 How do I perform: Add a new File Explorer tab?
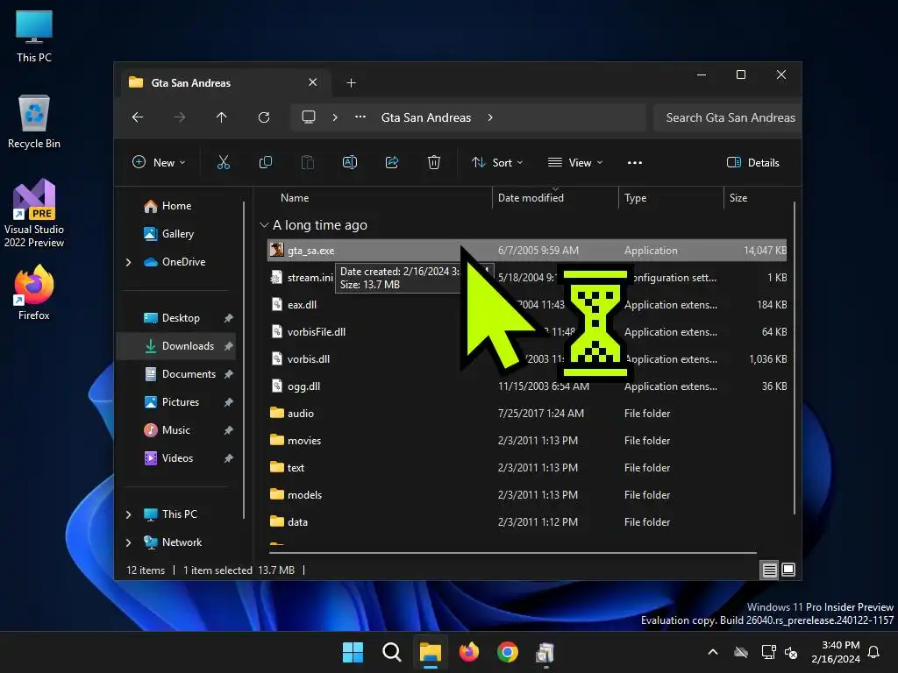[x=351, y=83]
